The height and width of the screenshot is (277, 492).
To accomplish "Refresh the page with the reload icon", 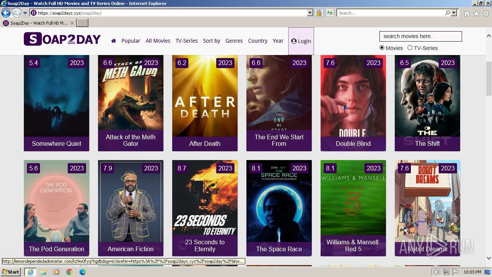I will point(329,13).
